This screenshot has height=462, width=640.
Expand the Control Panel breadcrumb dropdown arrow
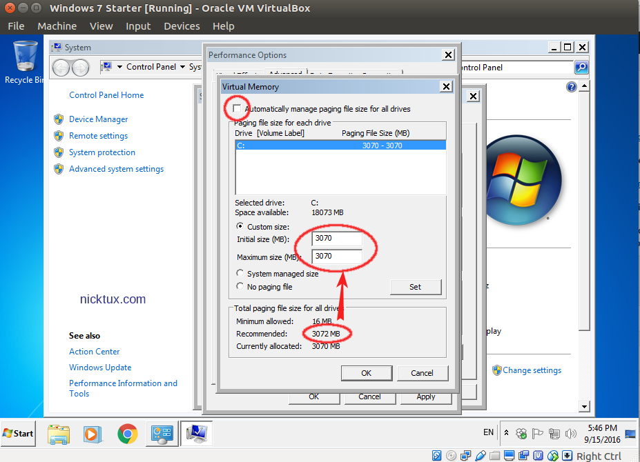182,67
